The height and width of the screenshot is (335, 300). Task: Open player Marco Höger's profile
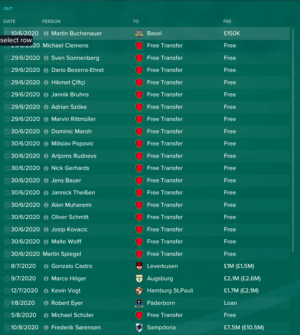pos(69,278)
